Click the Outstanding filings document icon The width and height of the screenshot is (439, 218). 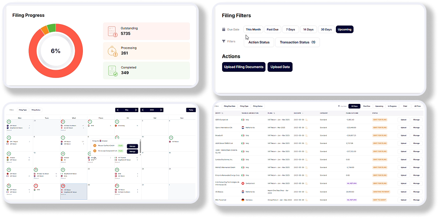pos(112,31)
